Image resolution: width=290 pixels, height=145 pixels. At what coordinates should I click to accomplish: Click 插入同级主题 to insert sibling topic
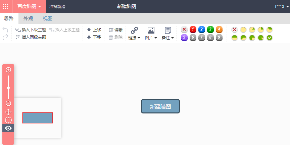click(x=31, y=37)
